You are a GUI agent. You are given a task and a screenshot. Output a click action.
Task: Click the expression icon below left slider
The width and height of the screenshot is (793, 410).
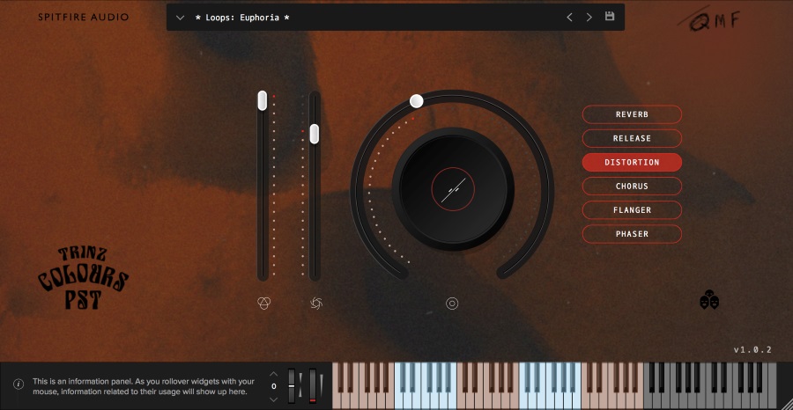tap(264, 303)
